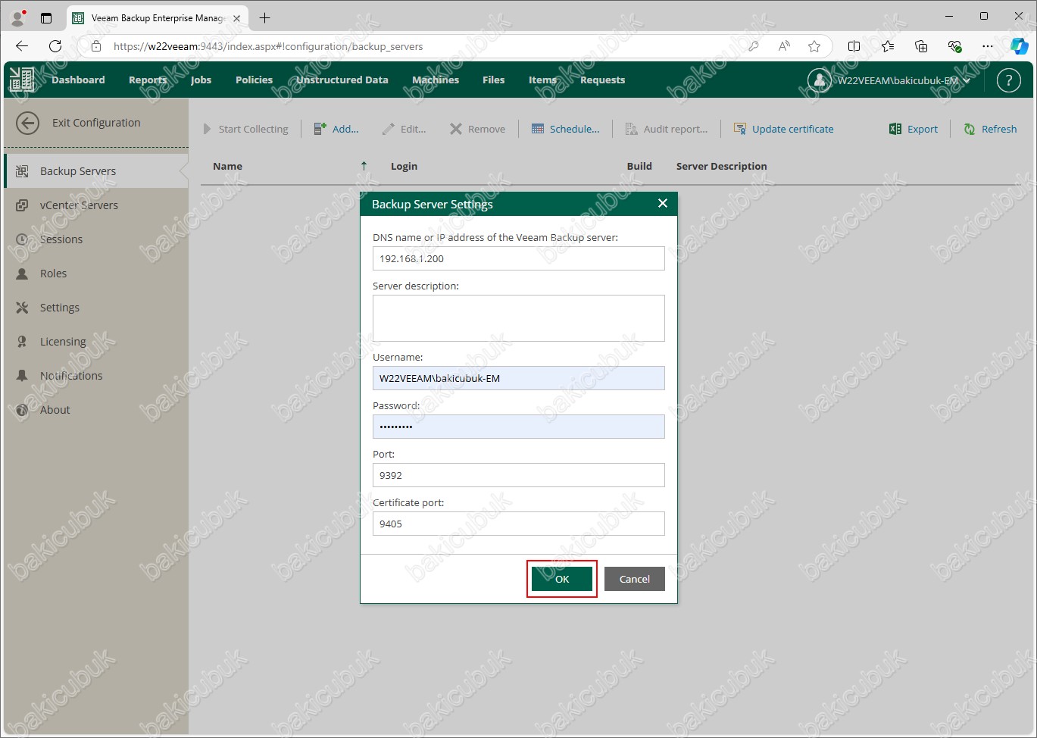The height and width of the screenshot is (738, 1037).
Task: Reload the browser page
Action: tap(55, 46)
